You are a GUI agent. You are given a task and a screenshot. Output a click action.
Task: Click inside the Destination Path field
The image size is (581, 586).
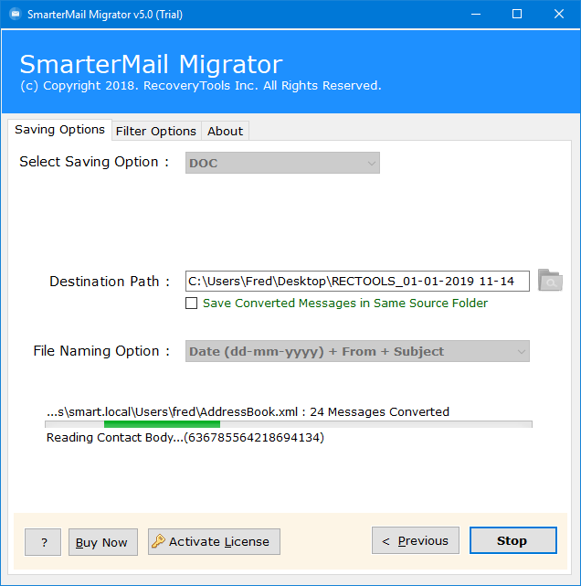[x=357, y=281]
